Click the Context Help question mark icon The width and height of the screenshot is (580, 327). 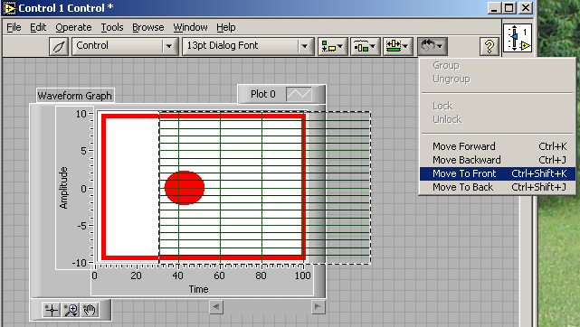490,46
